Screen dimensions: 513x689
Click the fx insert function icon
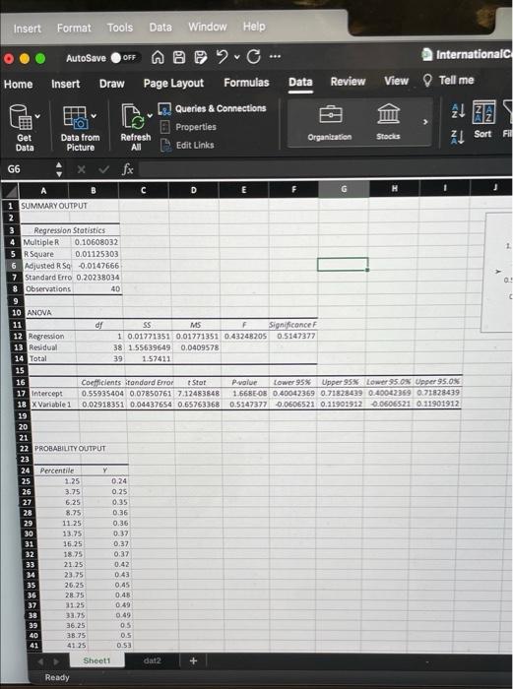127,168
